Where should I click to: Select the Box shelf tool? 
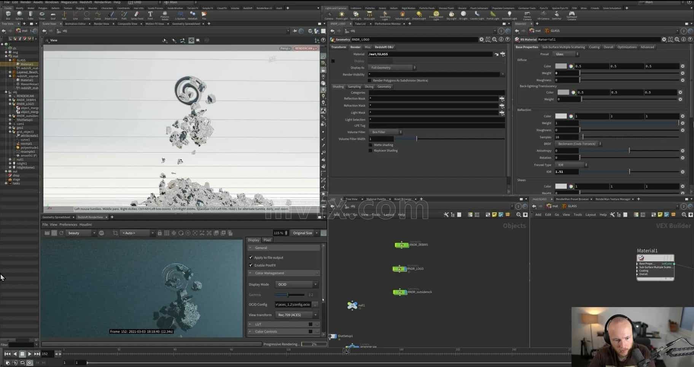8,15
